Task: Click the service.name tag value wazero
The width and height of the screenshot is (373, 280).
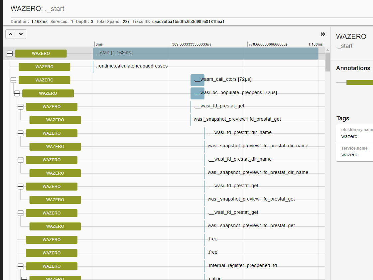Action: click(349, 155)
